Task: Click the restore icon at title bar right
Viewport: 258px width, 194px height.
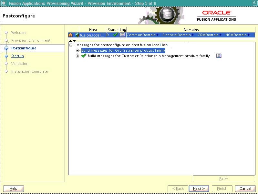Action: 255,3
